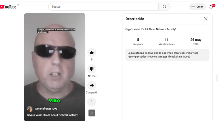
Task: Click the 5 Me gusta stat
Action: click(138, 41)
